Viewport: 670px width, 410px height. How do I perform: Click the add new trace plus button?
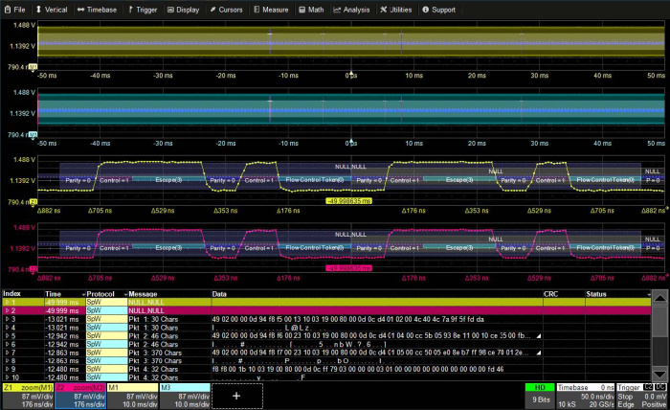[235, 395]
